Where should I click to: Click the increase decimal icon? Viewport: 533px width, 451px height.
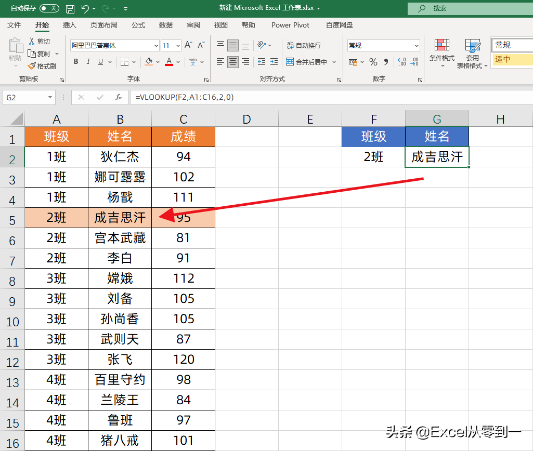coord(402,62)
